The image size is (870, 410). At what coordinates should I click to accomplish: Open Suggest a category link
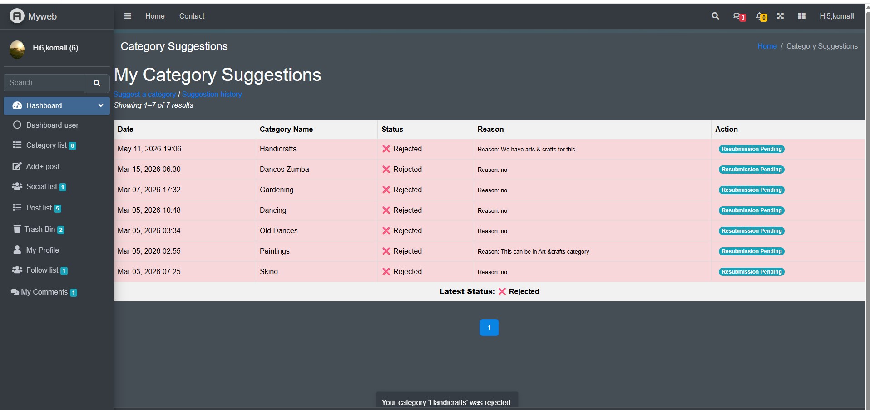point(144,94)
